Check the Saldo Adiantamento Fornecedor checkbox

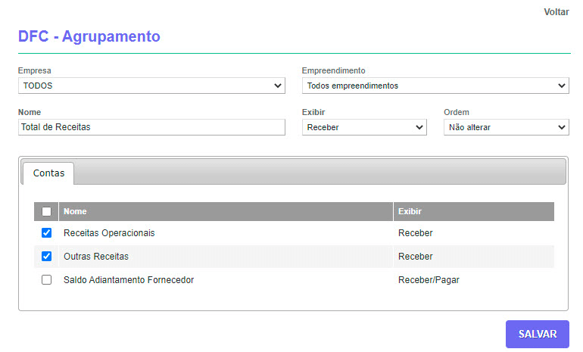coord(46,279)
